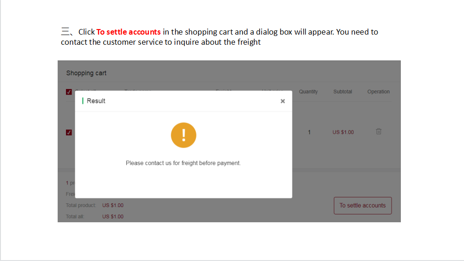This screenshot has width=464, height=261.
Task: Uncheck the cart item row checkbox
Action: pos(69,132)
